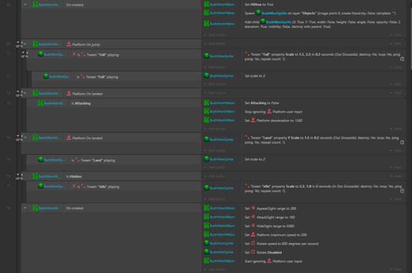The width and height of the screenshot is (412, 273).
Task: Select "Is Hidden" condition text
Action: [74, 176]
